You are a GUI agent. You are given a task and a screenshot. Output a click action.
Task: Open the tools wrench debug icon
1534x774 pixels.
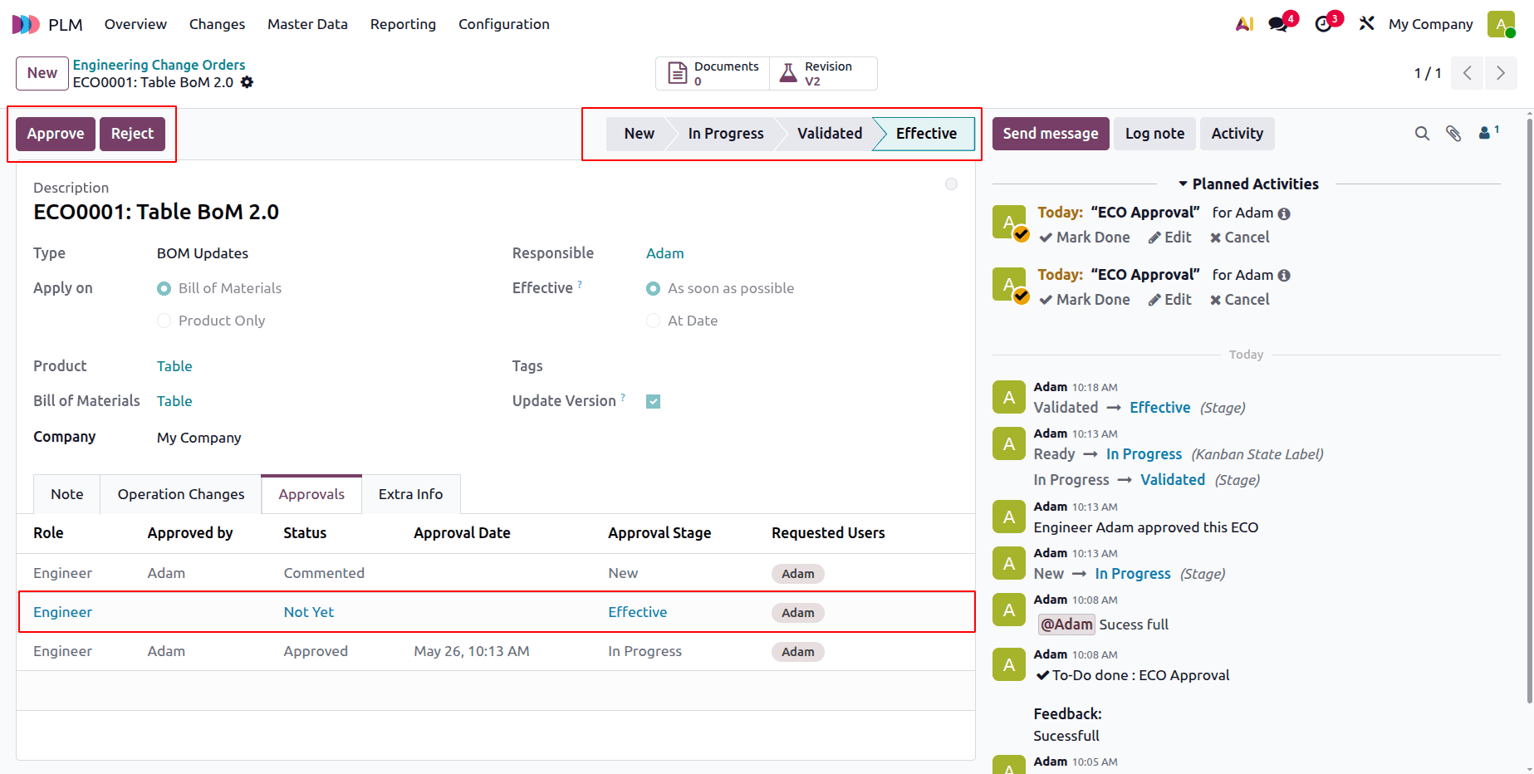pos(1366,23)
